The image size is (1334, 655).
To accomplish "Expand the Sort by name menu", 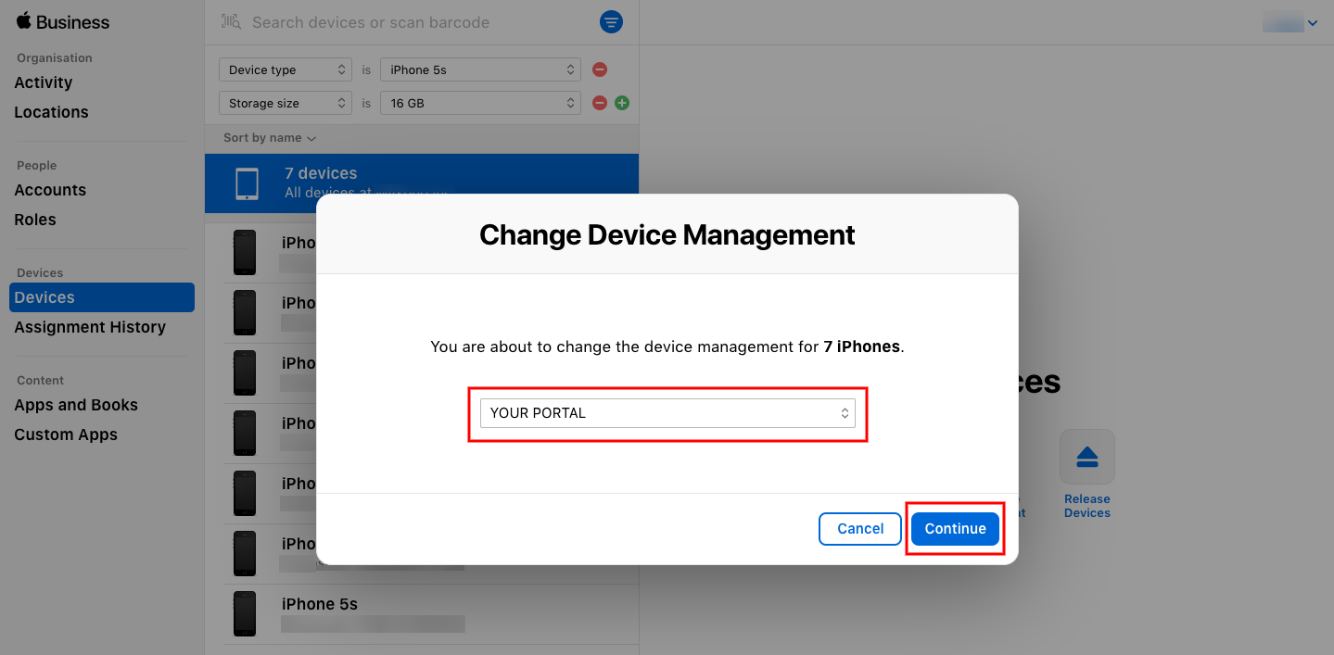I will coord(270,138).
